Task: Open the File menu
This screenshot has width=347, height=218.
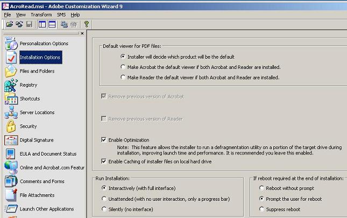Action: tap(8, 15)
